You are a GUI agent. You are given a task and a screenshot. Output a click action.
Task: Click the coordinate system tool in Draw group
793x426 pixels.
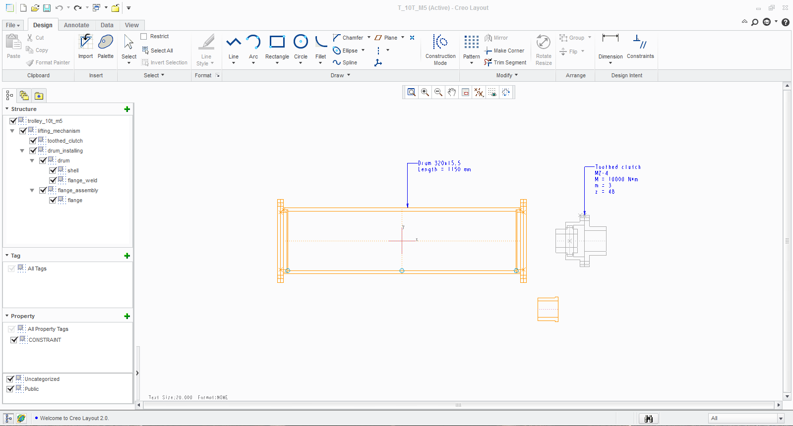point(378,62)
